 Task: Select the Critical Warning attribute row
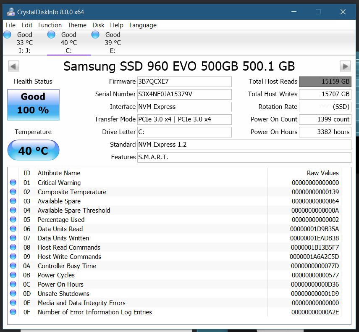coord(175,183)
